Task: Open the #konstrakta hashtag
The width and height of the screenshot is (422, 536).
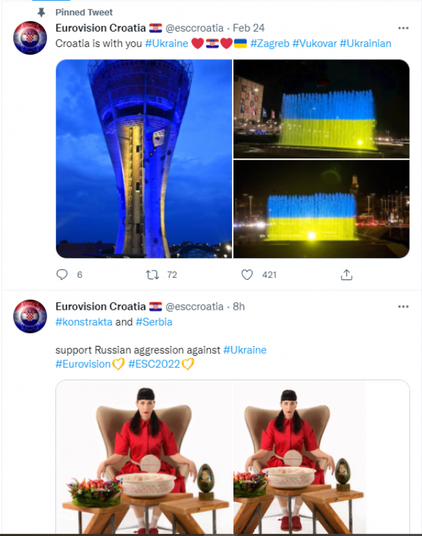Action: coord(84,322)
